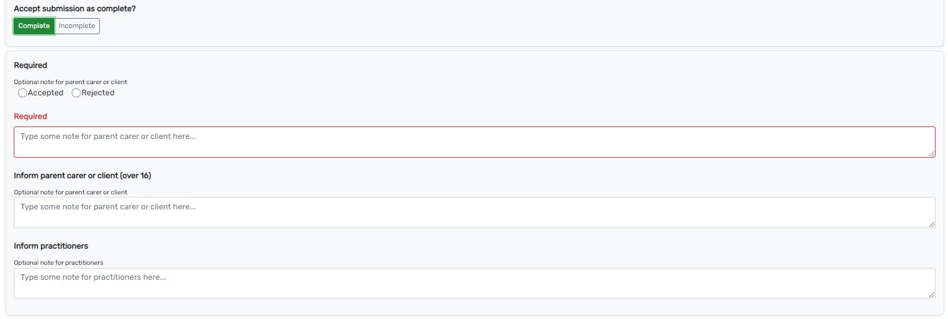Focus the Inform practitioners note textarea
The height and width of the screenshot is (319, 948).
coord(474,283)
